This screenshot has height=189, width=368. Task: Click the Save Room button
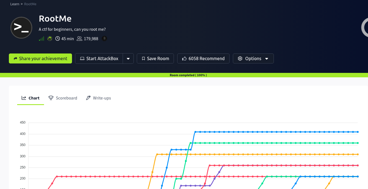(x=155, y=58)
